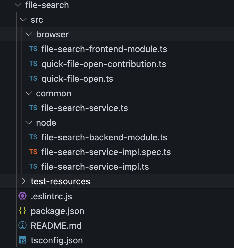Open quick-file-open-contribution.ts file

[104, 64]
